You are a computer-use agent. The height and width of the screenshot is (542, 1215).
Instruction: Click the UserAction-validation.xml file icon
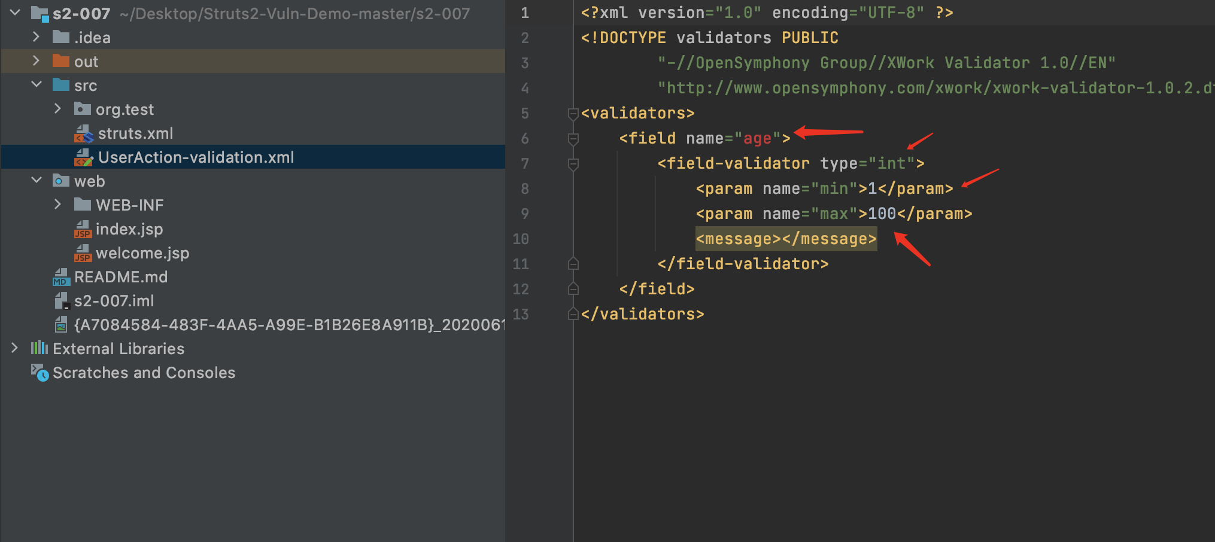[x=84, y=157]
